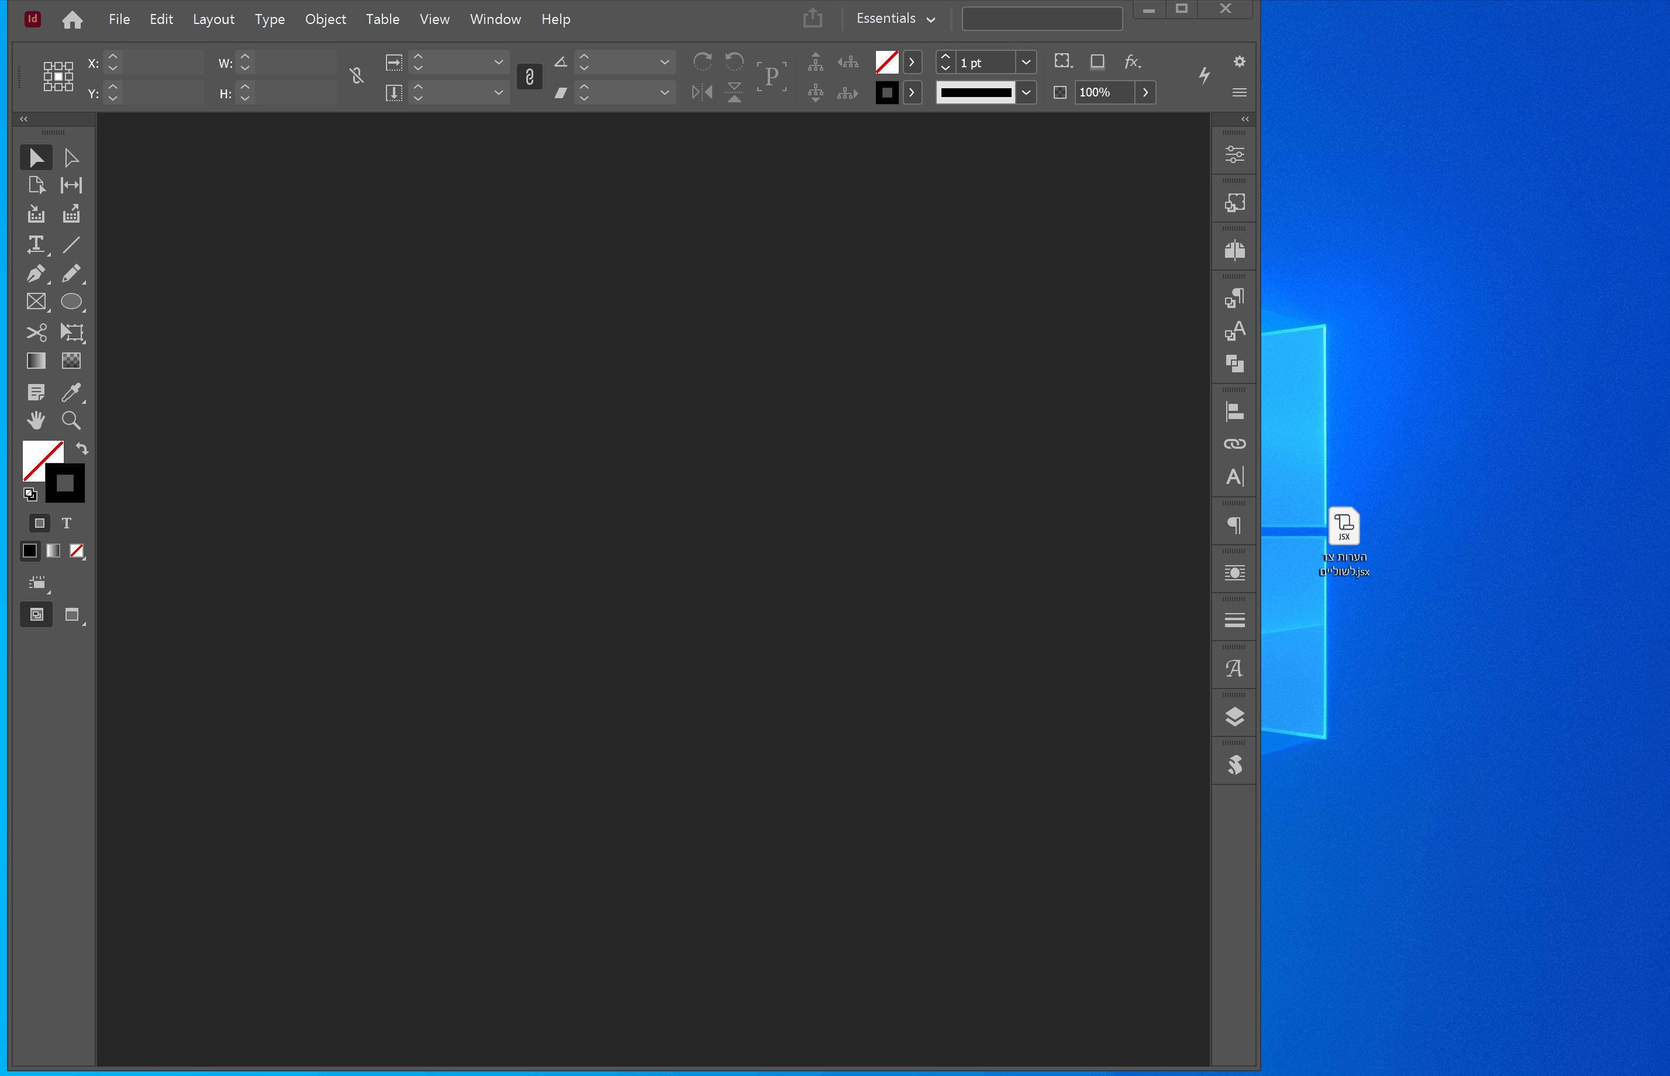Open the Layers panel icon

1234,717
